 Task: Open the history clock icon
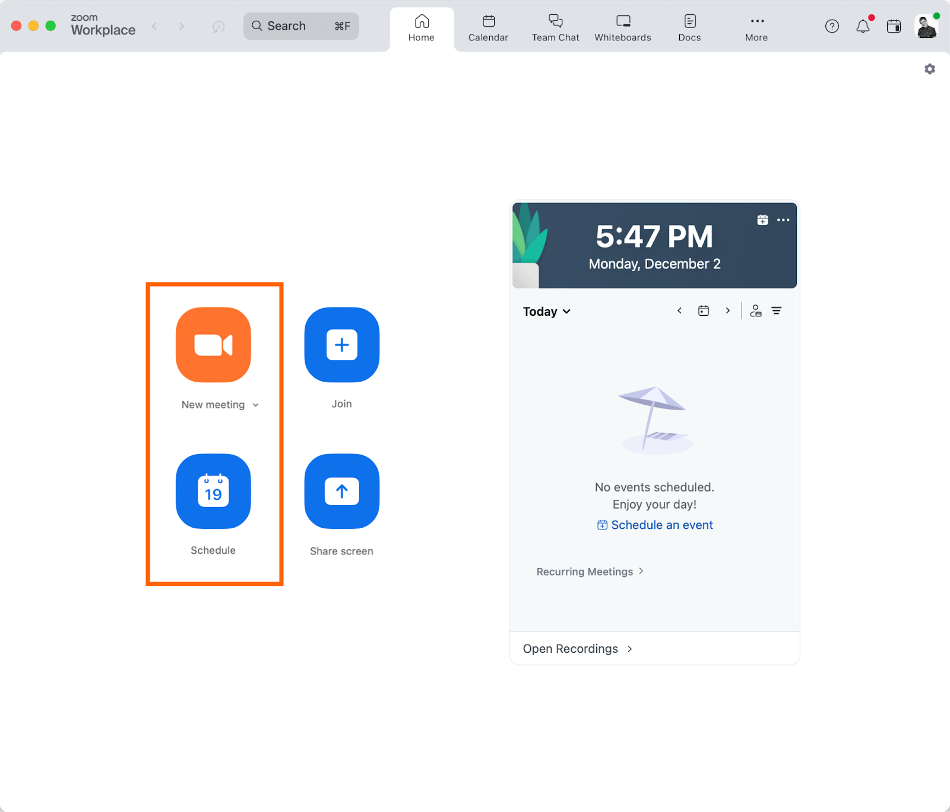pos(218,27)
